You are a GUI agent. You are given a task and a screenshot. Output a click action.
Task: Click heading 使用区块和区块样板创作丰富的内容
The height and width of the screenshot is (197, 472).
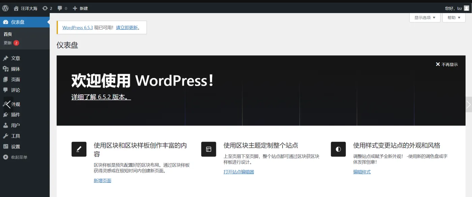coord(140,150)
